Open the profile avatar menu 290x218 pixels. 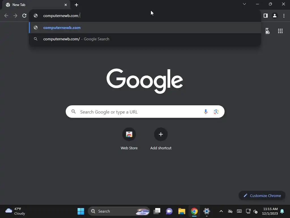(275, 16)
